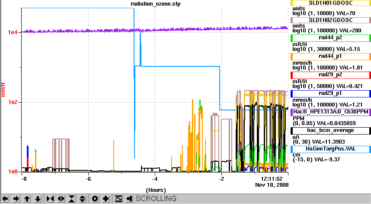Click the PPM units label
Image resolution: width=371 pixels, height=204 pixels.
[x=299, y=118]
